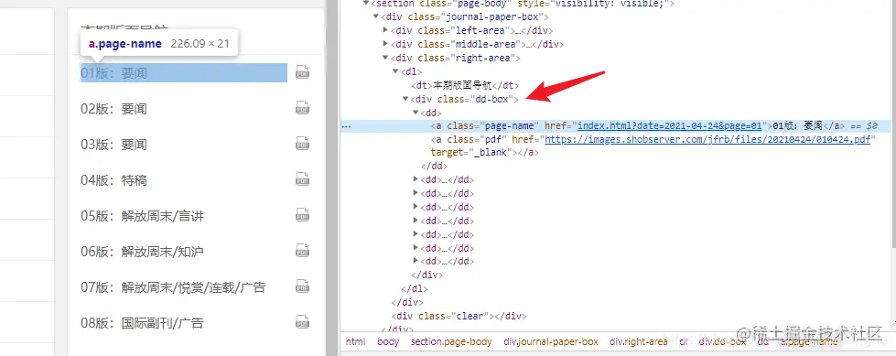Collapse the div dd-box node
The image size is (896, 356).
[405, 99]
